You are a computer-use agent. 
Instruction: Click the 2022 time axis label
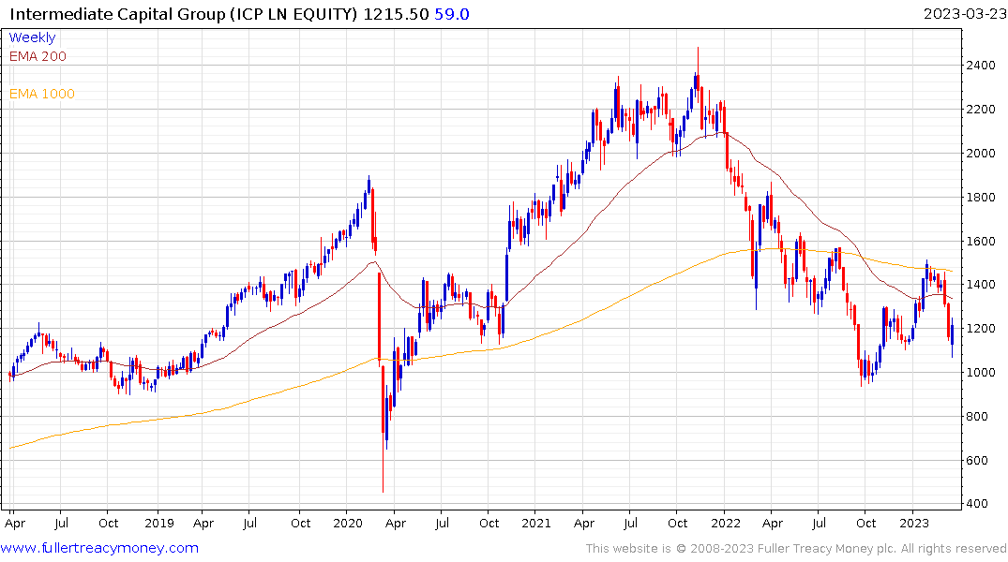click(x=726, y=523)
